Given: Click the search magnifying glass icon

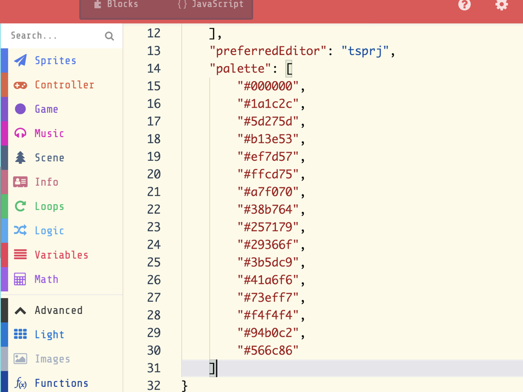Looking at the screenshot, I should (109, 36).
